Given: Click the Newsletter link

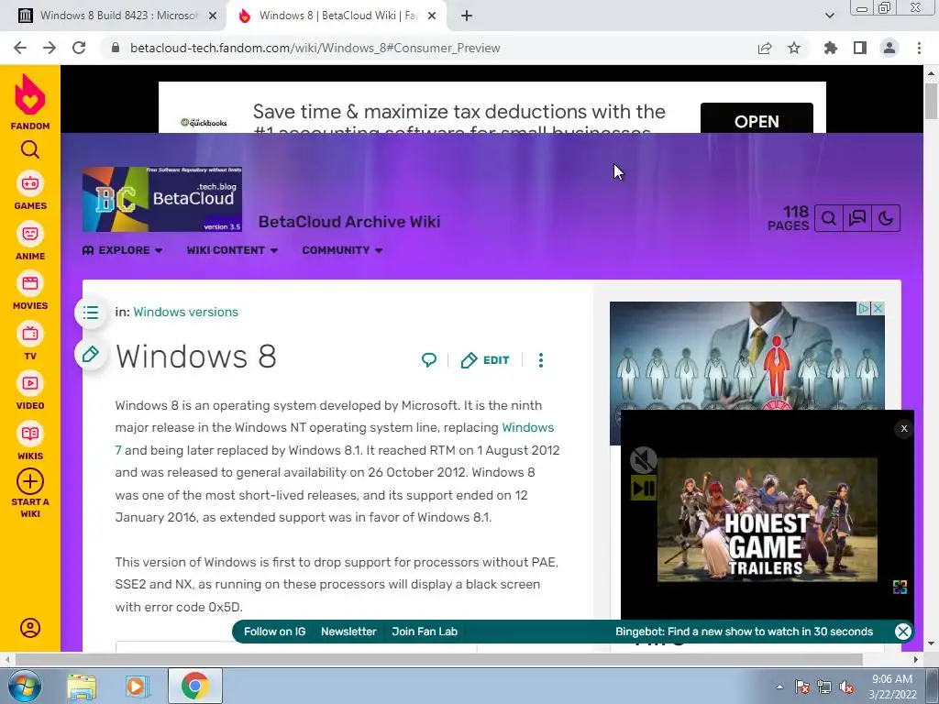Looking at the screenshot, I should (348, 632).
